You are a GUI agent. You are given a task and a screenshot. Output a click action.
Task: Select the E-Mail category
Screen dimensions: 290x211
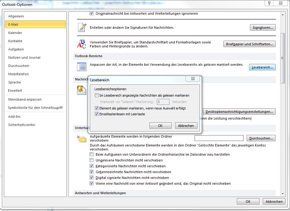click(x=35, y=24)
